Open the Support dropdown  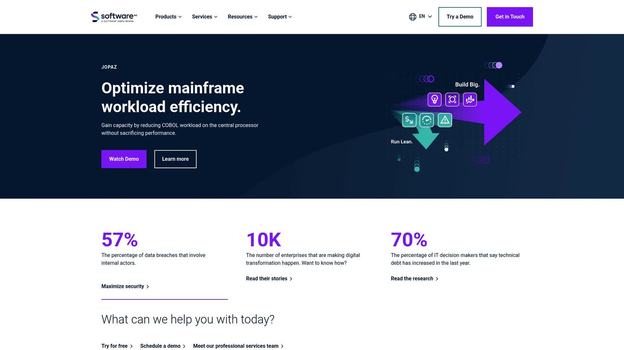[x=280, y=17]
